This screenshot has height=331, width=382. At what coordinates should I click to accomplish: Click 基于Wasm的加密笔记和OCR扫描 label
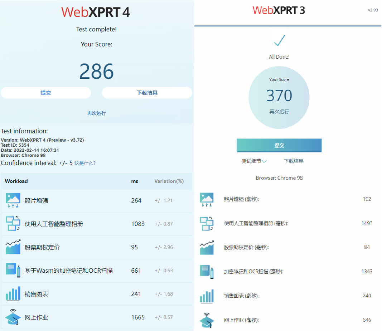pos(68,271)
